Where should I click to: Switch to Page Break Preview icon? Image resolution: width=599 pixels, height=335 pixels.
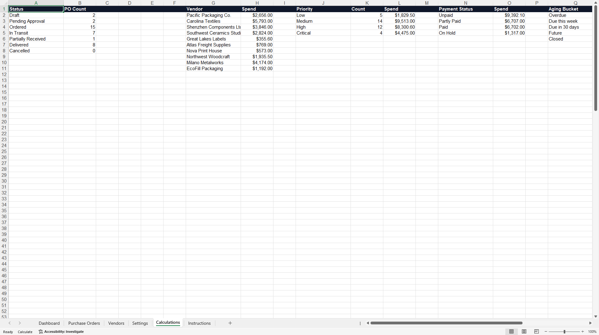coord(537,332)
